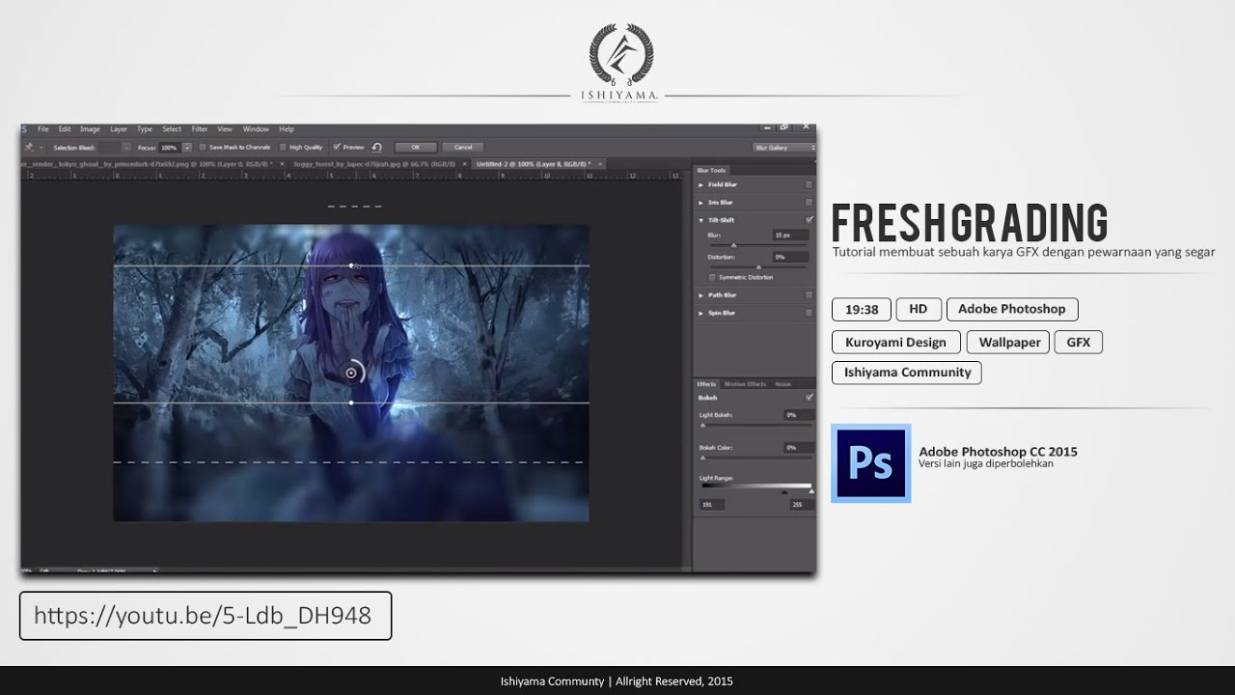Open the Help menu
Image resolution: width=1235 pixels, height=695 pixels.
(x=287, y=129)
